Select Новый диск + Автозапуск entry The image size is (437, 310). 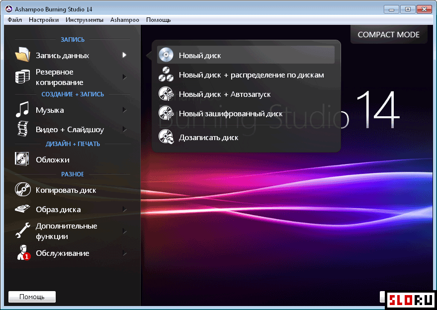pyautogui.click(x=246, y=94)
